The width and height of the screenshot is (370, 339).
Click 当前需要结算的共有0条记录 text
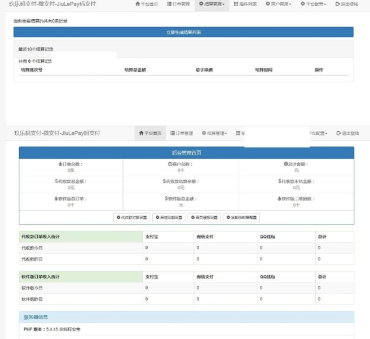pos(41,21)
